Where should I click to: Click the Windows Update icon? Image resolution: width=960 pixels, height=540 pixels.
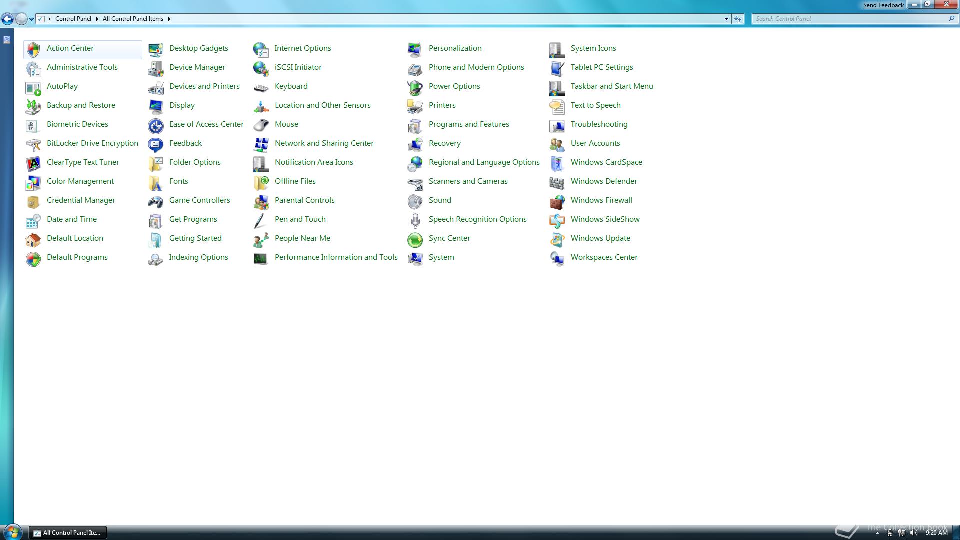click(x=557, y=239)
